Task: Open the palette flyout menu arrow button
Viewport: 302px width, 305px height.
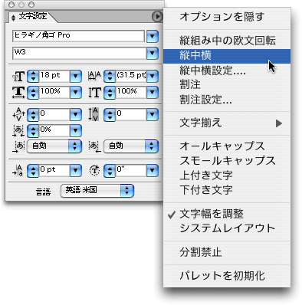Action: (157, 17)
